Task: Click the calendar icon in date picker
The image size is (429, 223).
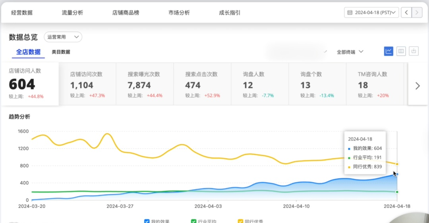Action: [x=350, y=13]
